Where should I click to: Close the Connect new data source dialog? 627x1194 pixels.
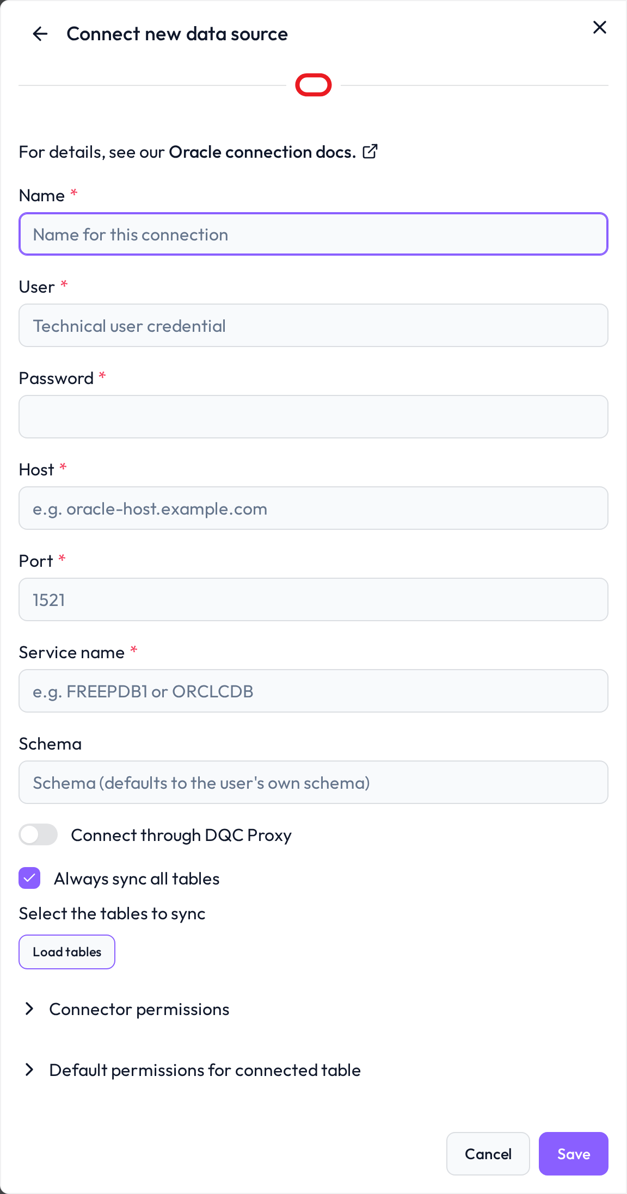pos(599,27)
